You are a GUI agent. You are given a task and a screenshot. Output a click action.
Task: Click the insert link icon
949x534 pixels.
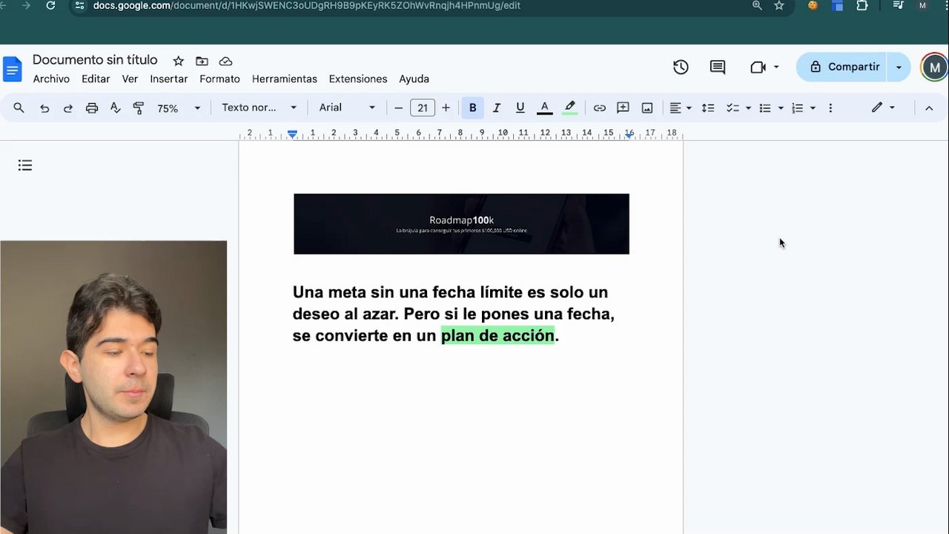point(599,108)
